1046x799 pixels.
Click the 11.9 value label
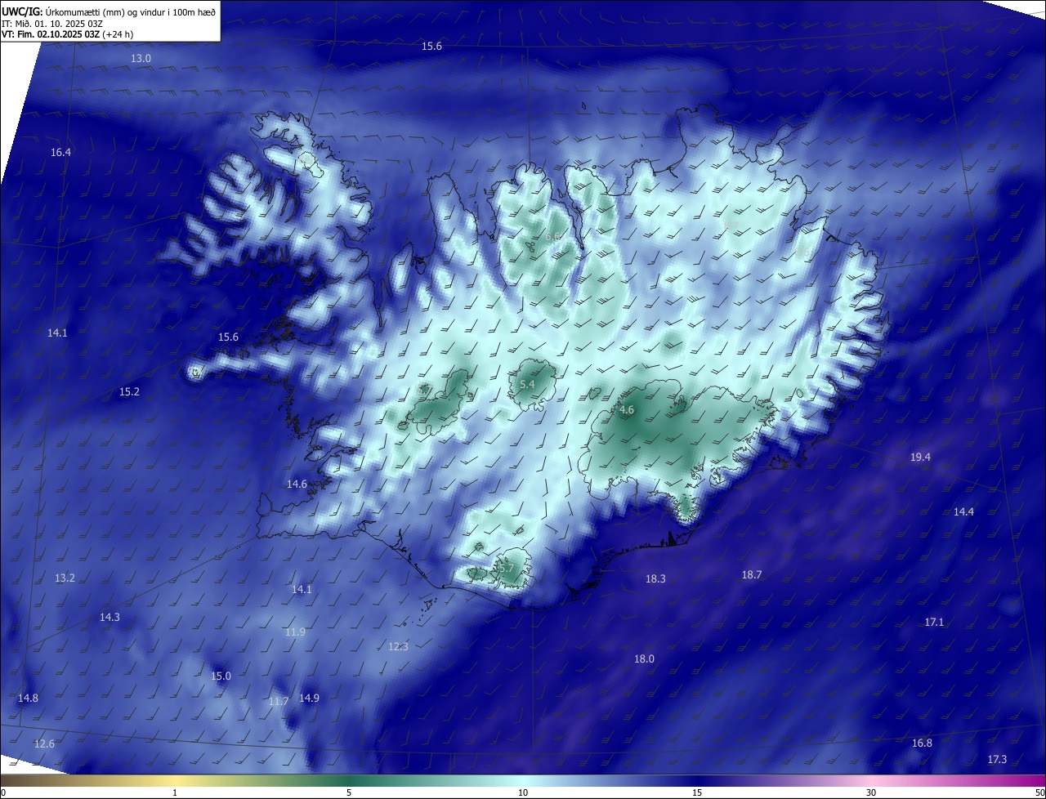[x=295, y=632]
